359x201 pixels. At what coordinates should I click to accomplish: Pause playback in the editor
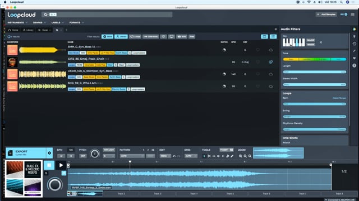(49, 165)
